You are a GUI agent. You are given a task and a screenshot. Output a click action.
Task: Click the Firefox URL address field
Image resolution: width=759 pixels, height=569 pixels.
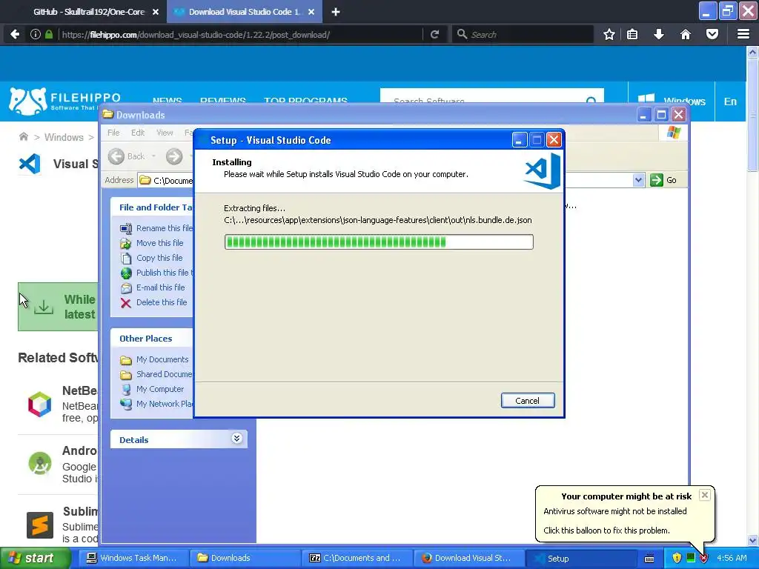[x=239, y=34]
